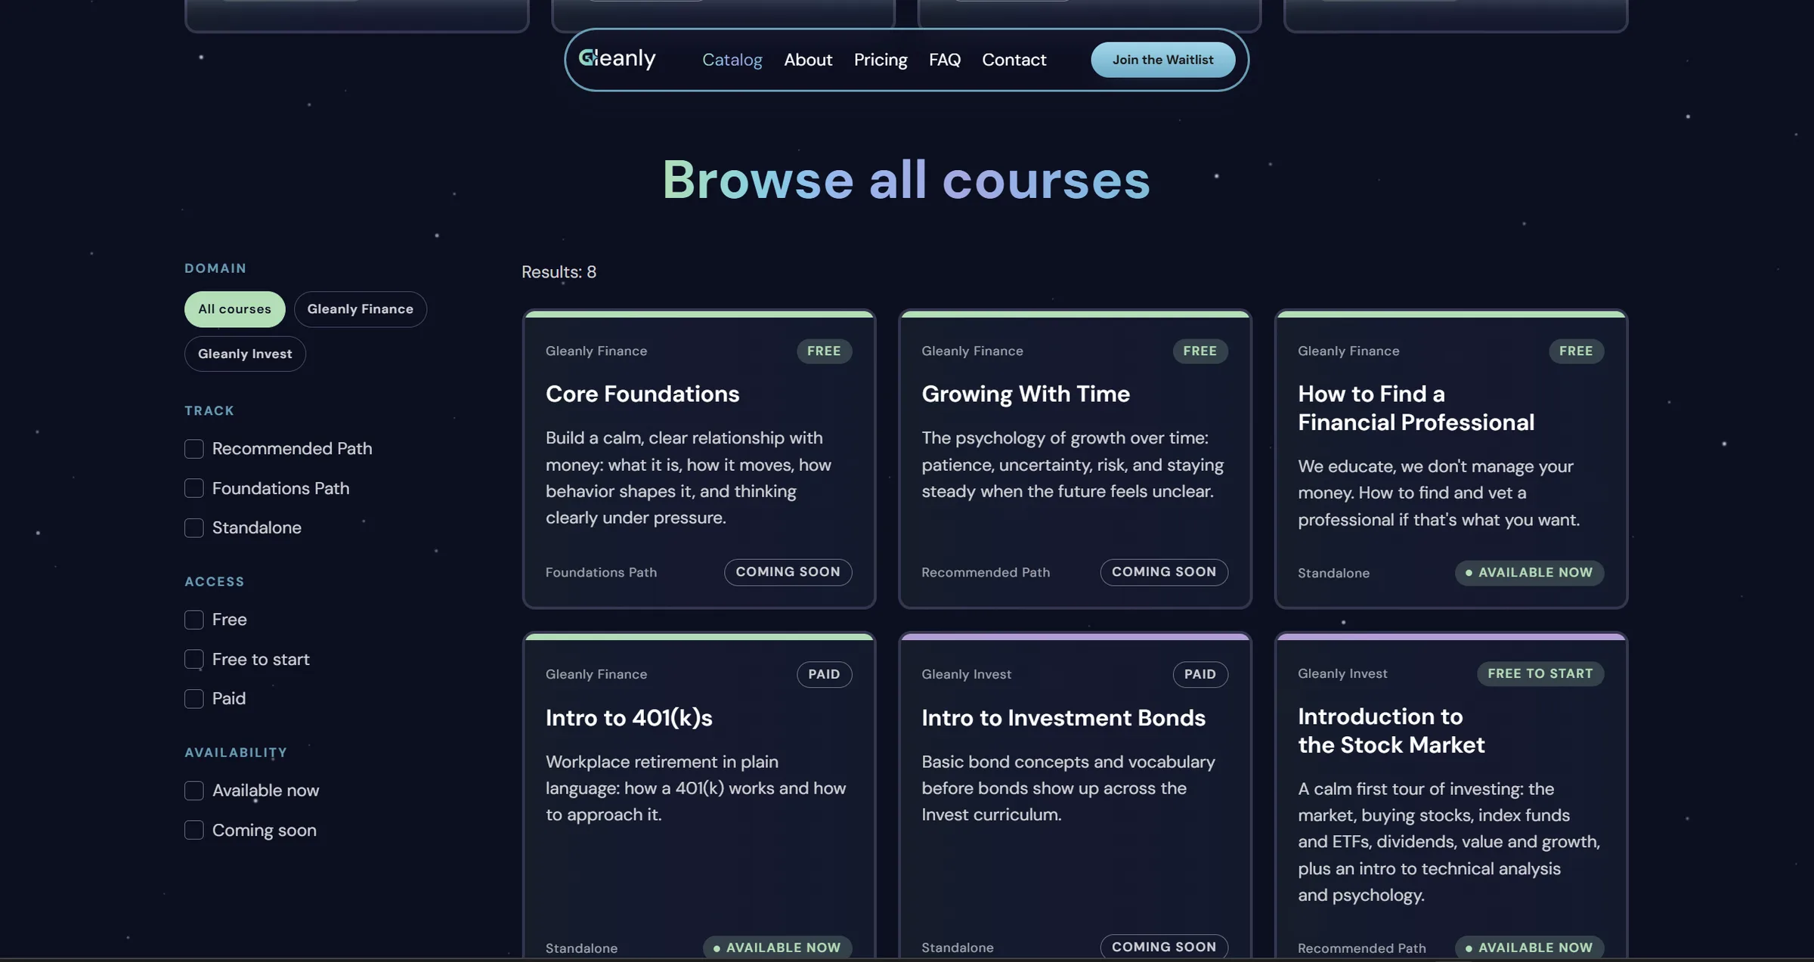Screen dimensions: 1814x962
Task: Tick the Free to start checkbox
Action: [x=194, y=659]
